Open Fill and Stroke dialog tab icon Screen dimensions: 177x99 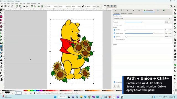pyautogui.click(x=122, y=10)
